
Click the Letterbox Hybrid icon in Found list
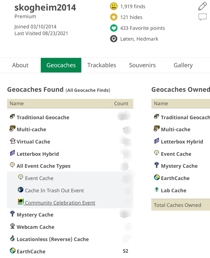[x=13, y=153]
